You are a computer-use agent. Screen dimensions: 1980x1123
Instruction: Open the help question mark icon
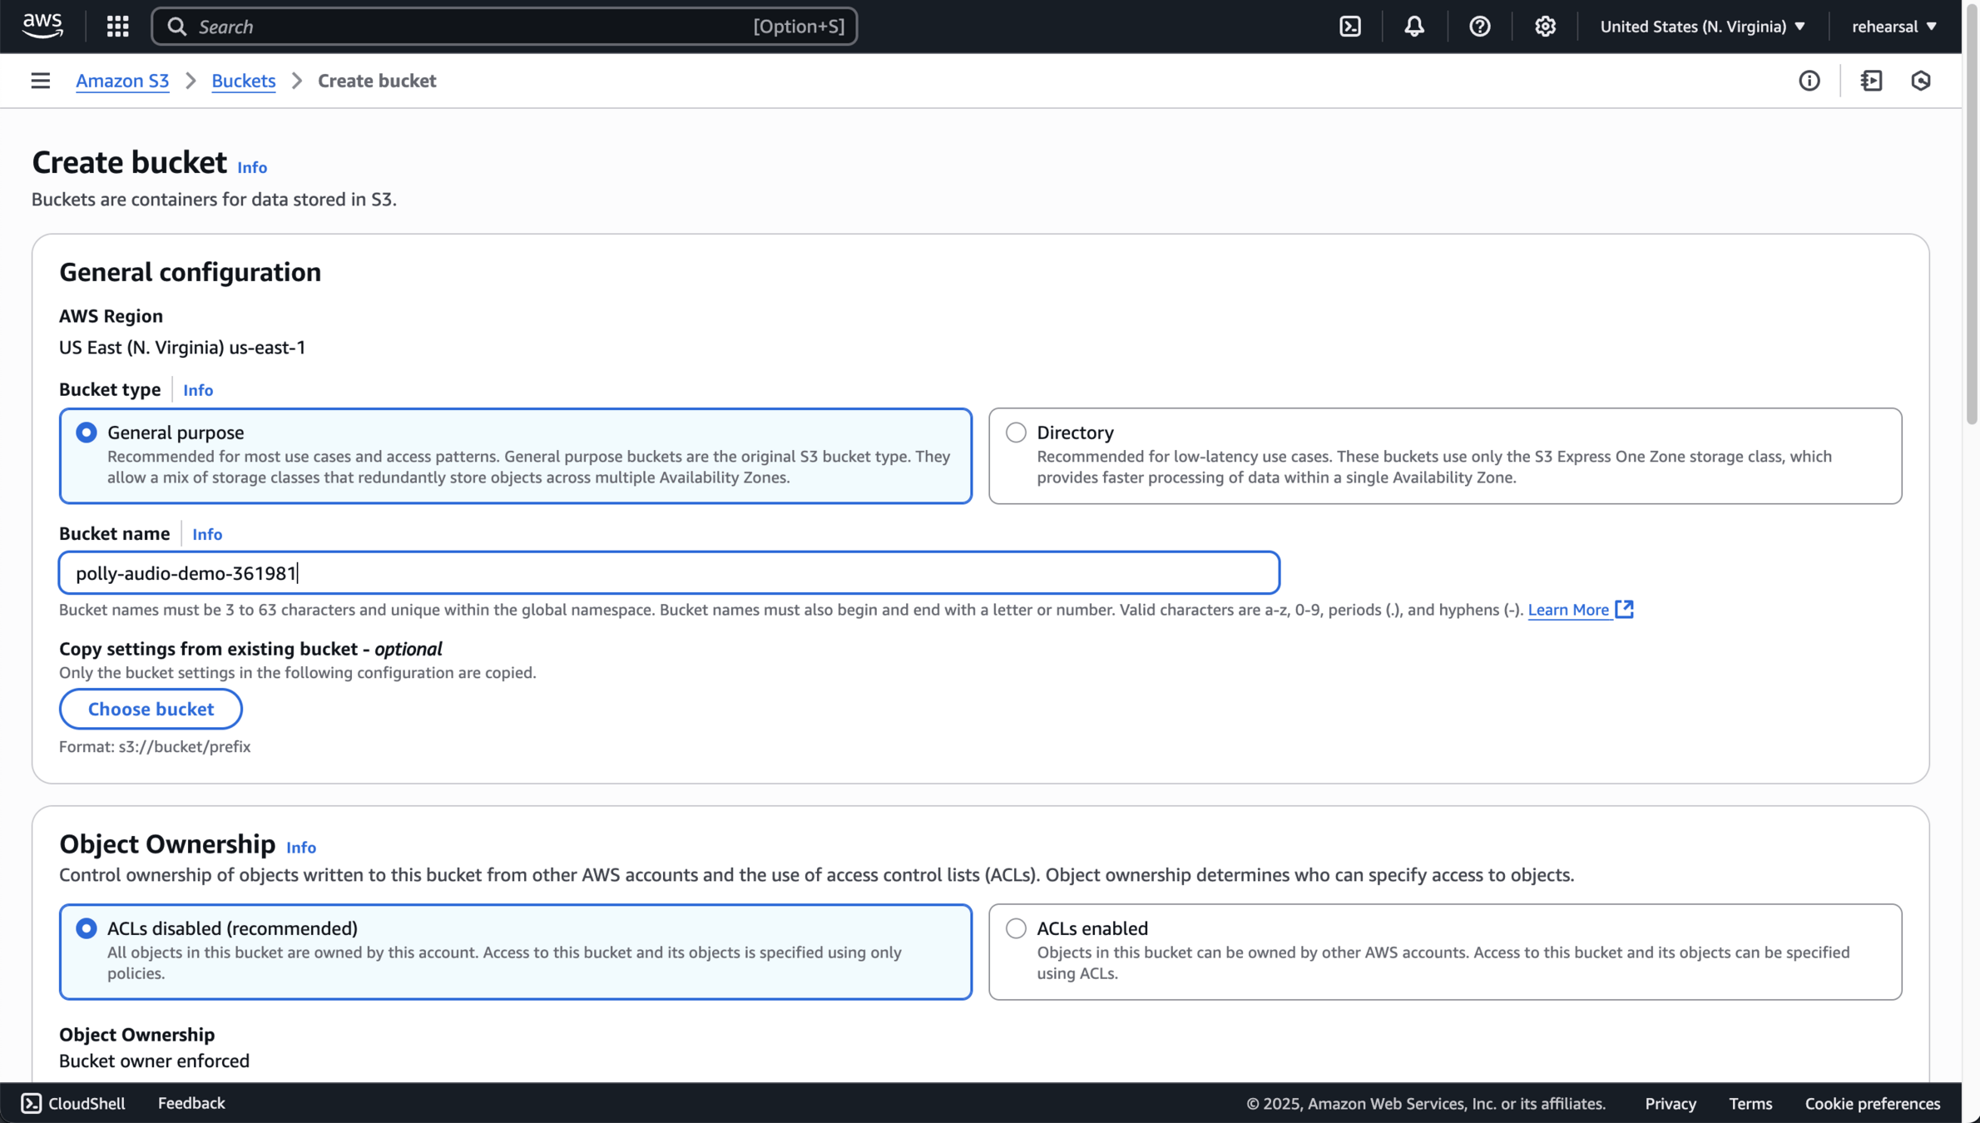pos(1479,27)
